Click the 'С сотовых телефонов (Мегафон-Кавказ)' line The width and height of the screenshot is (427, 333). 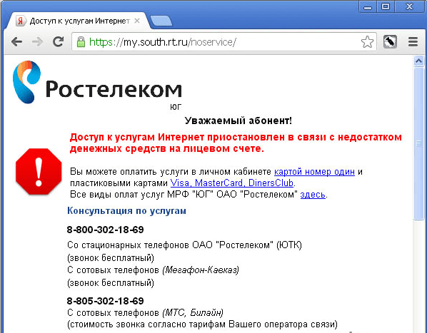coord(153,270)
